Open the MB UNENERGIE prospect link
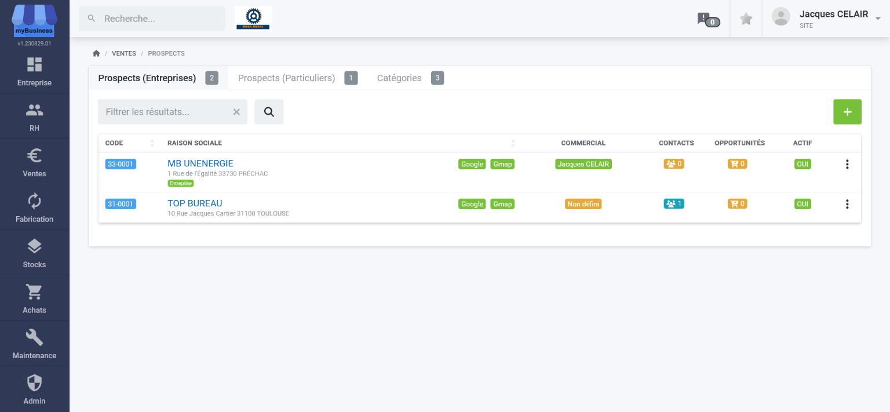Viewport: 890px width, 412px height. click(x=200, y=163)
